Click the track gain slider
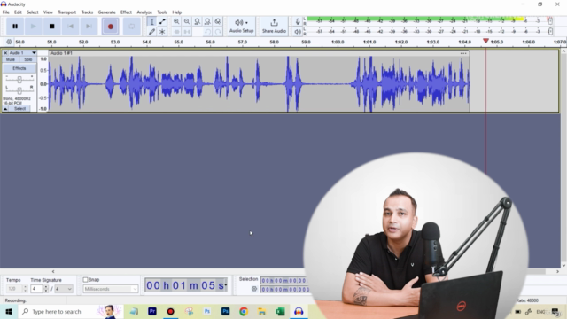 click(19, 79)
